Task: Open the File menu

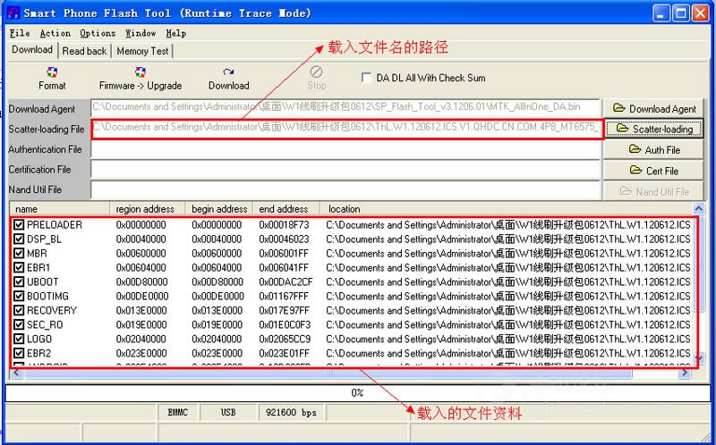Action: [x=19, y=33]
